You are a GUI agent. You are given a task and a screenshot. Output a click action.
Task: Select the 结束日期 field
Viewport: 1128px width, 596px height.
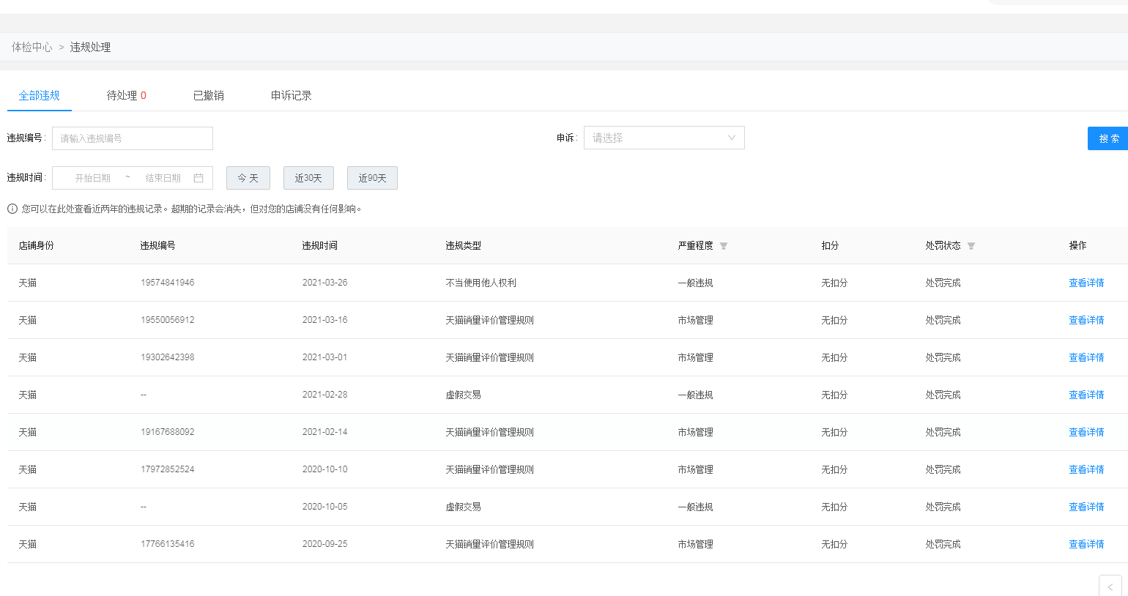tap(163, 178)
